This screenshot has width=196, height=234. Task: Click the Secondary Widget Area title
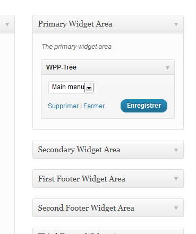coord(79,150)
